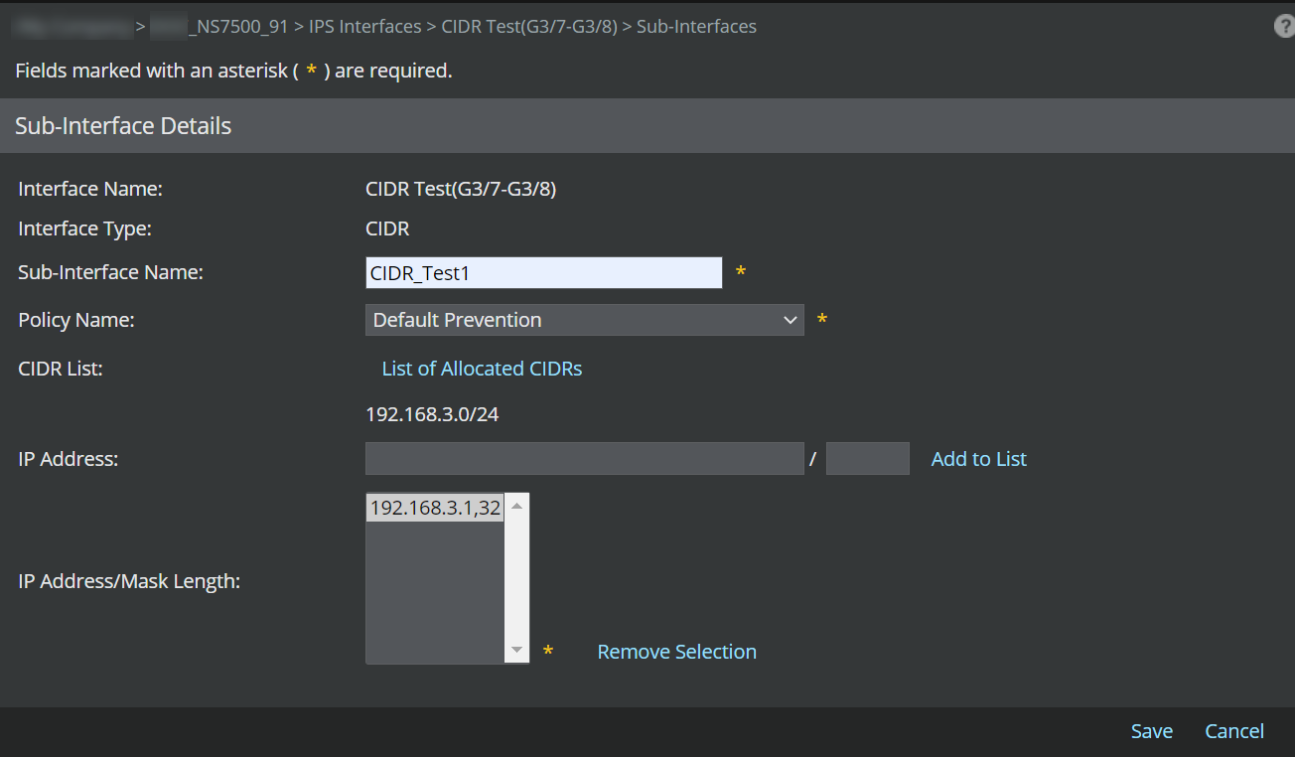Click Remove Selection link
The width and height of the screenshot is (1295, 757).
677,652
